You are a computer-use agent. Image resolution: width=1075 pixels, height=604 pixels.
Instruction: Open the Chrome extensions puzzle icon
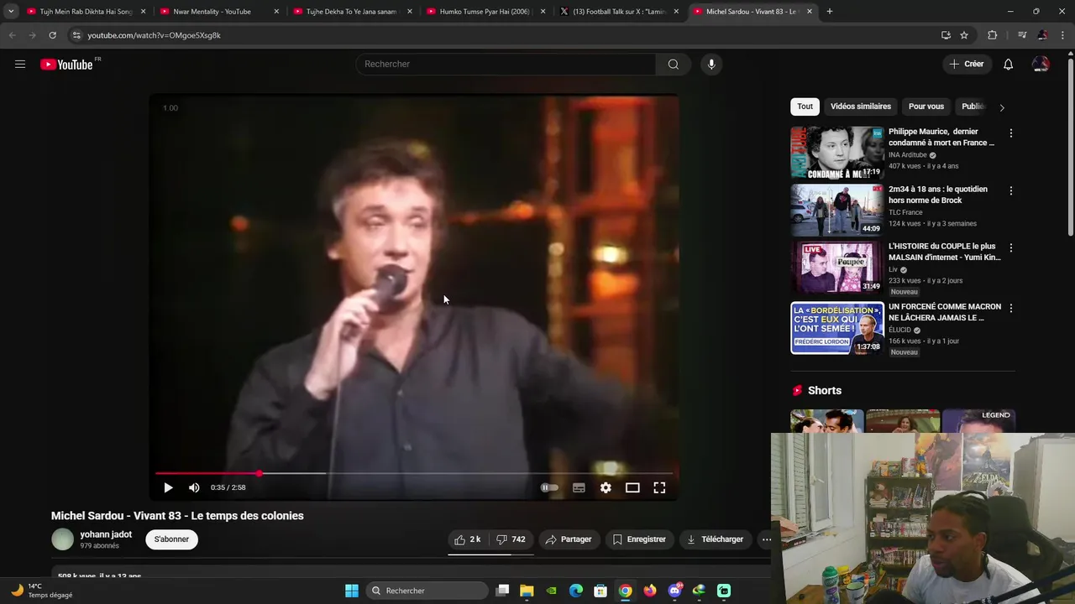point(993,35)
